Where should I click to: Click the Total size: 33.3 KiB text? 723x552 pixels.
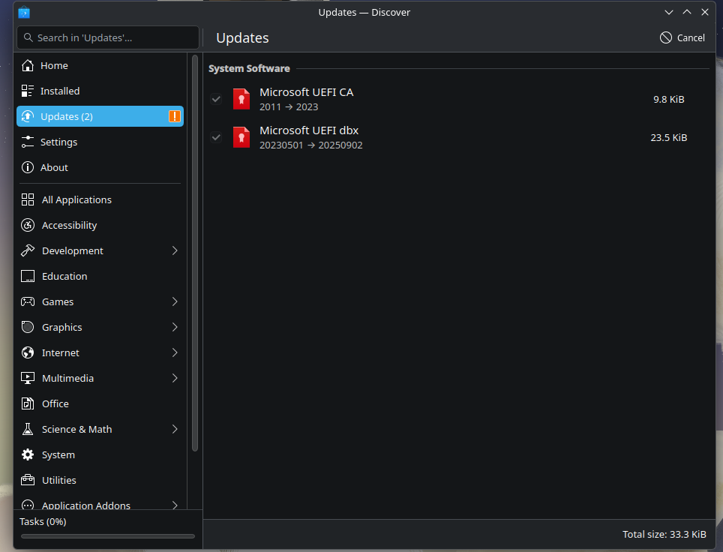664,534
